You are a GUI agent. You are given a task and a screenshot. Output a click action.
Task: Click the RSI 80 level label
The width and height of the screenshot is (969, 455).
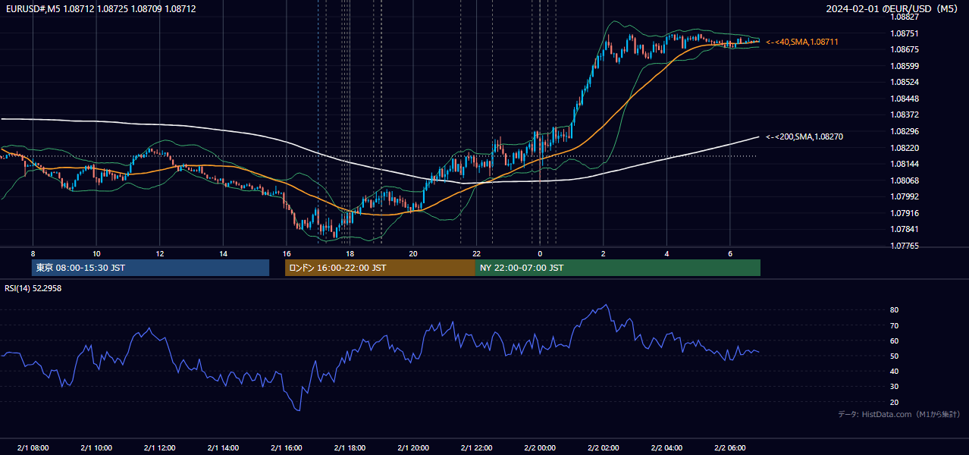pos(894,310)
